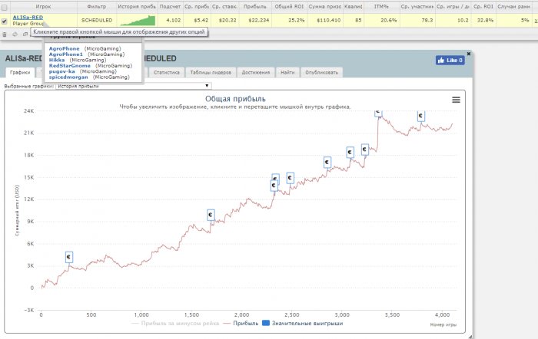Open the Достижения tab
This screenshot has height=339, width=538.
tap(256, 72)
